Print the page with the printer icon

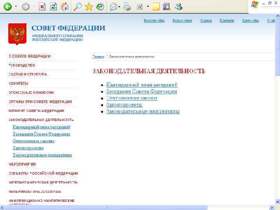[127, 7]
